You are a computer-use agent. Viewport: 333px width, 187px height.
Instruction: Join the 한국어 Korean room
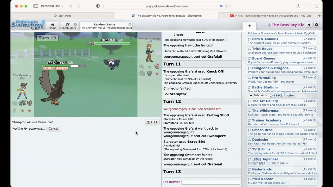(x=282, y=181)
